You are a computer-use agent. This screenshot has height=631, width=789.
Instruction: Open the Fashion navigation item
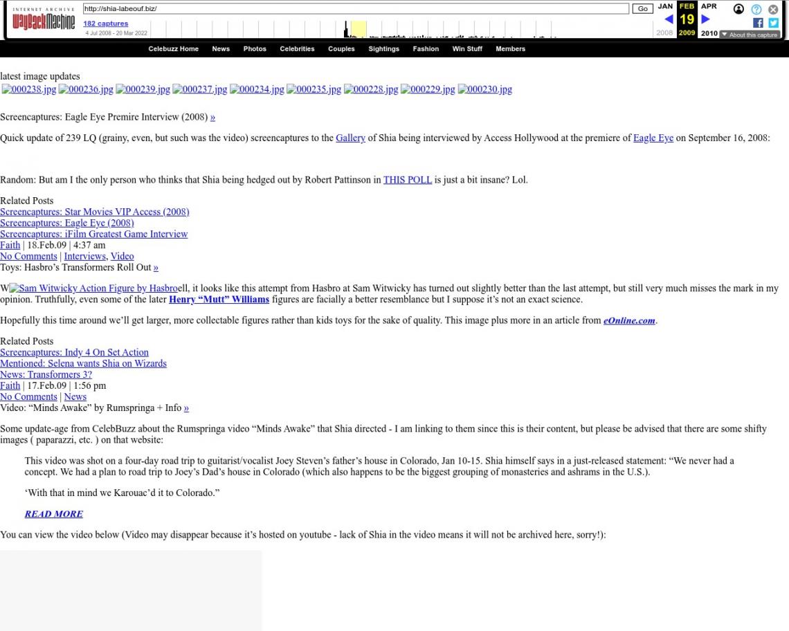pyautogui.click(x=426, y=49)
